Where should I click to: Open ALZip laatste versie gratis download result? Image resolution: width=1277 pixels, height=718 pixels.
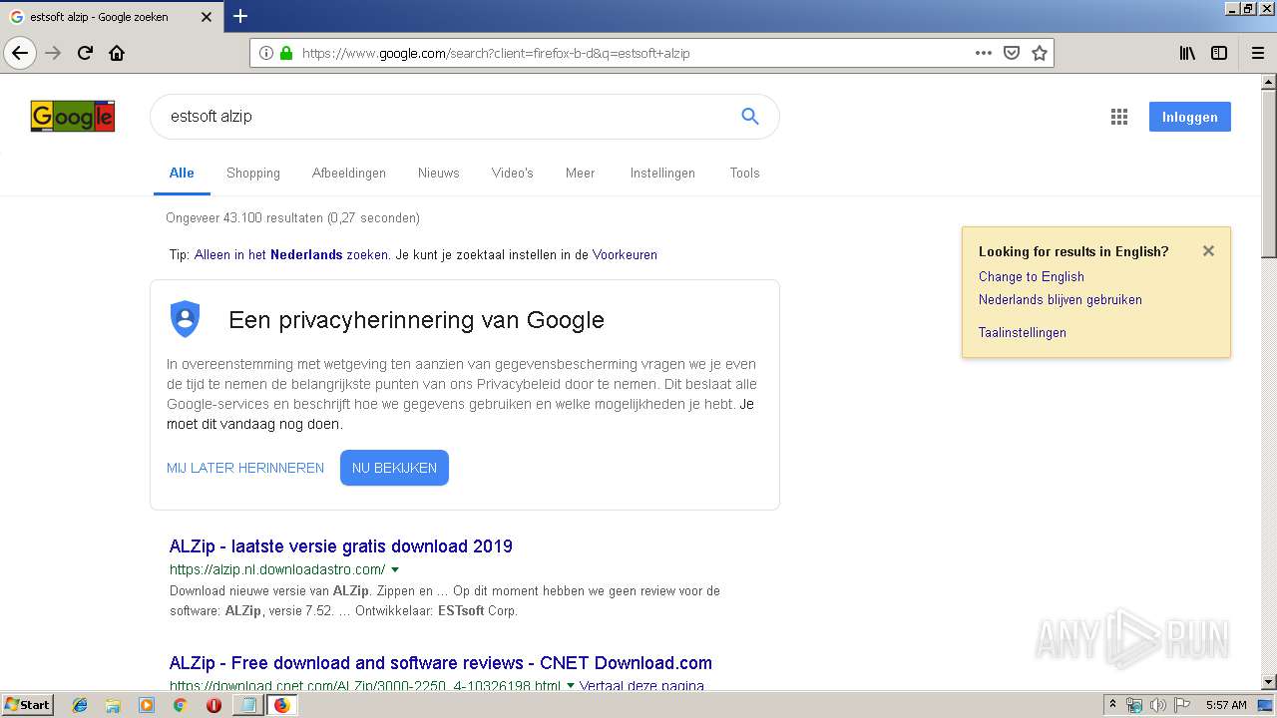[x=341, y=546]
